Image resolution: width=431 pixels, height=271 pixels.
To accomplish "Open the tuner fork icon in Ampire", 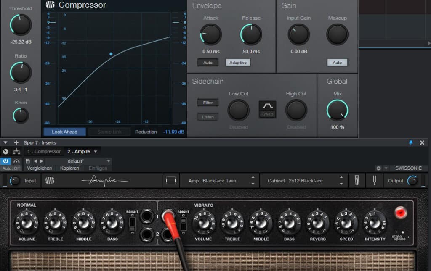I will pos(374,181).
